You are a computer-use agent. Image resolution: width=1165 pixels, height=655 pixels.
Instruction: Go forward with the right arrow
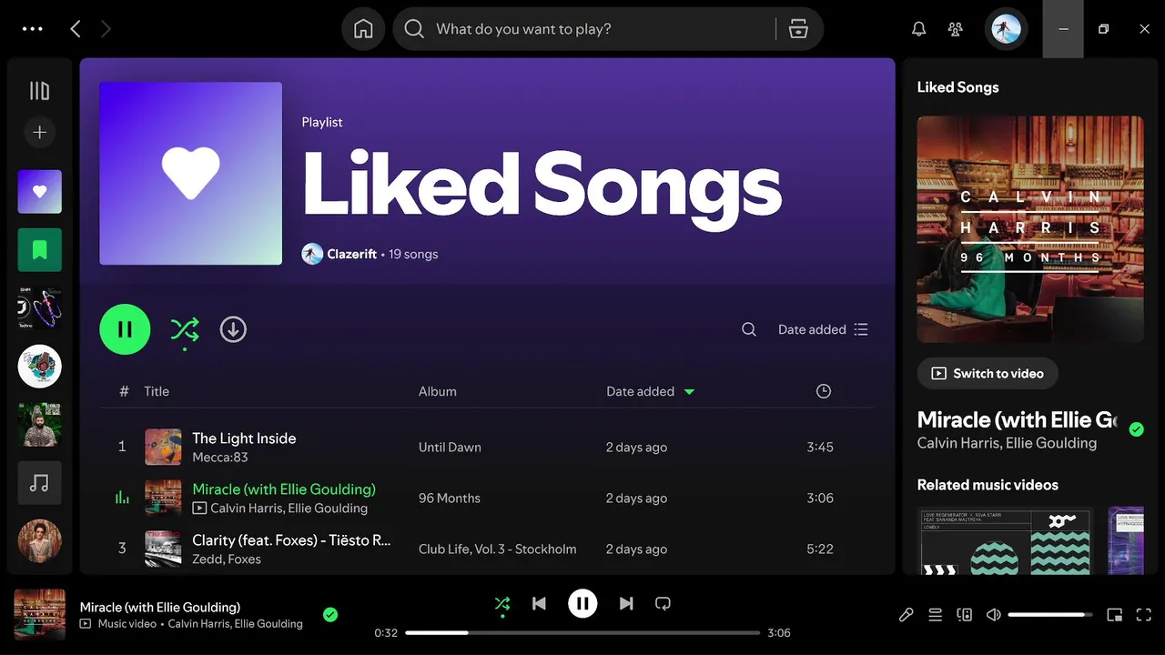coord(106,29)
